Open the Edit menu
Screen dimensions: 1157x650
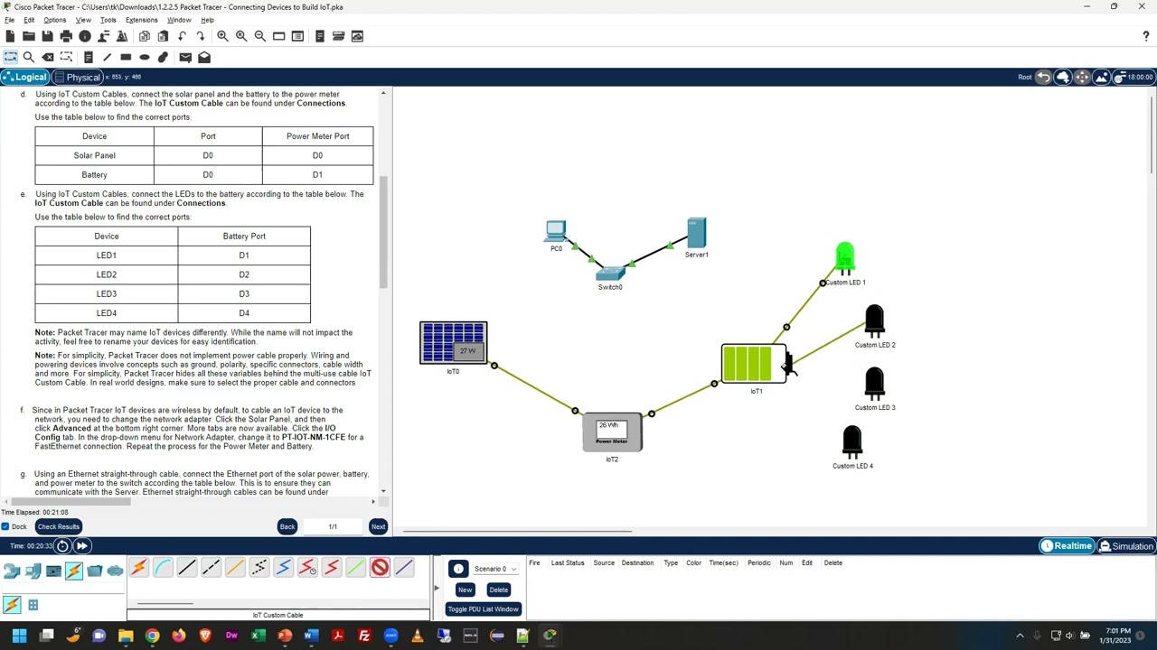[x=29, y=20]
